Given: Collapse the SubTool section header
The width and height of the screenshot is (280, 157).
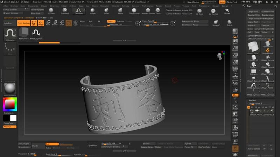Looking at the screenshot, I should click(x=252, y=100).
